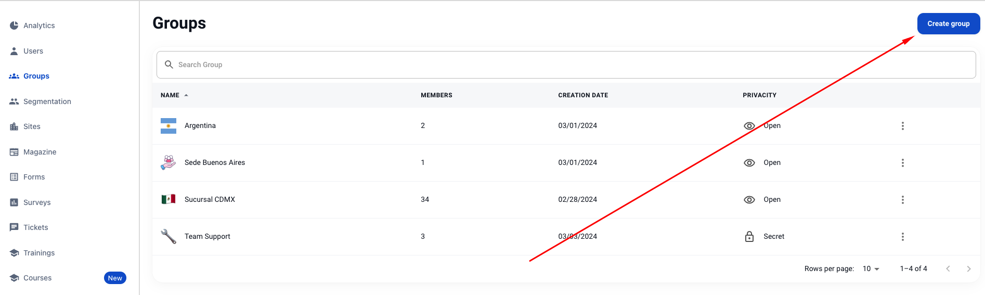Click the Sites building icon

click(x=14, y=126)
